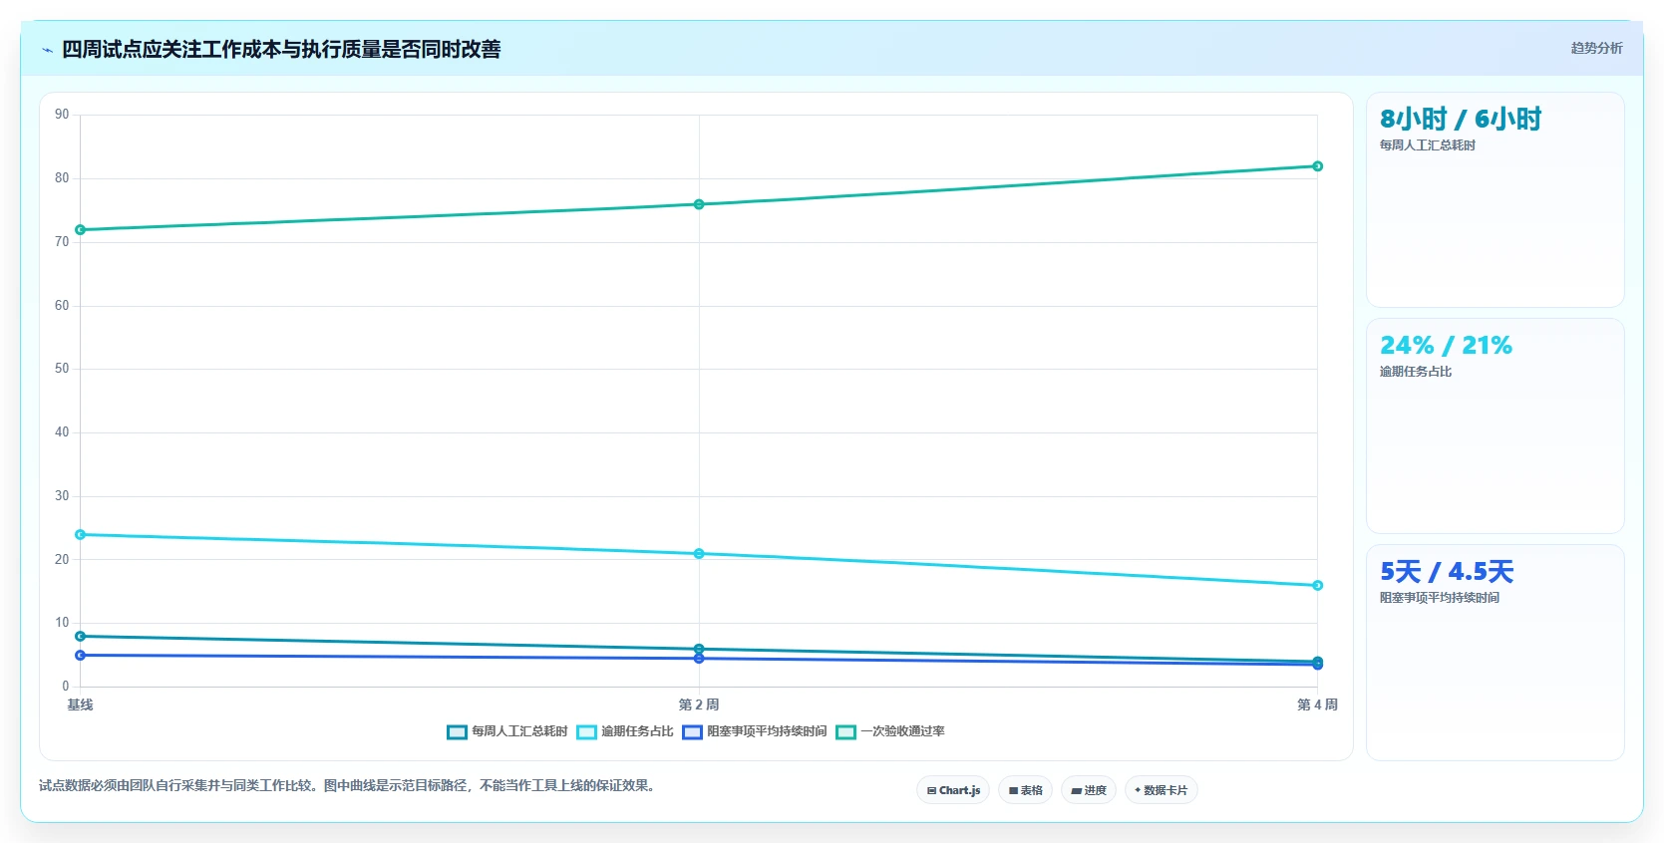This screenshot has height=843, width=1664.
Task: Click the 阻塞事项平均持续时间 label in the third card
Action: click(x=1440, y=598)
